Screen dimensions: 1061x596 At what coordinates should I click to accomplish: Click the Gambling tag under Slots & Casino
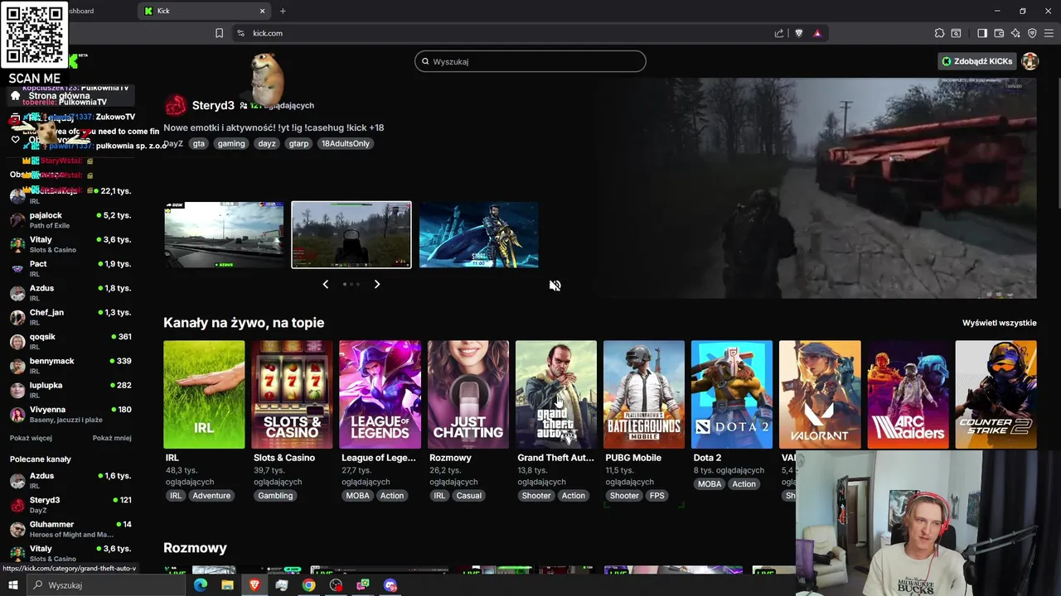coord(275,496)
